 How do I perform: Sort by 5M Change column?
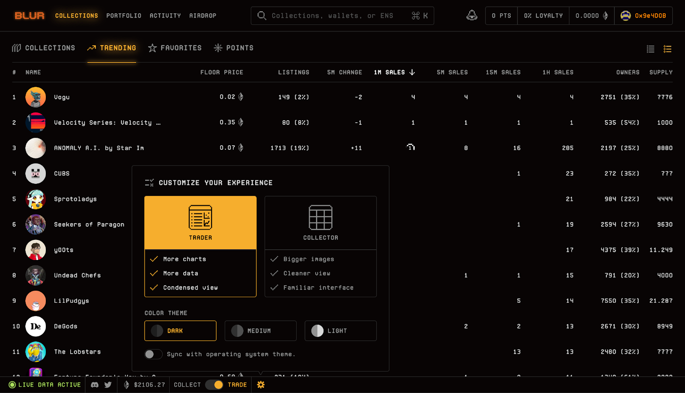click(345, 72)
